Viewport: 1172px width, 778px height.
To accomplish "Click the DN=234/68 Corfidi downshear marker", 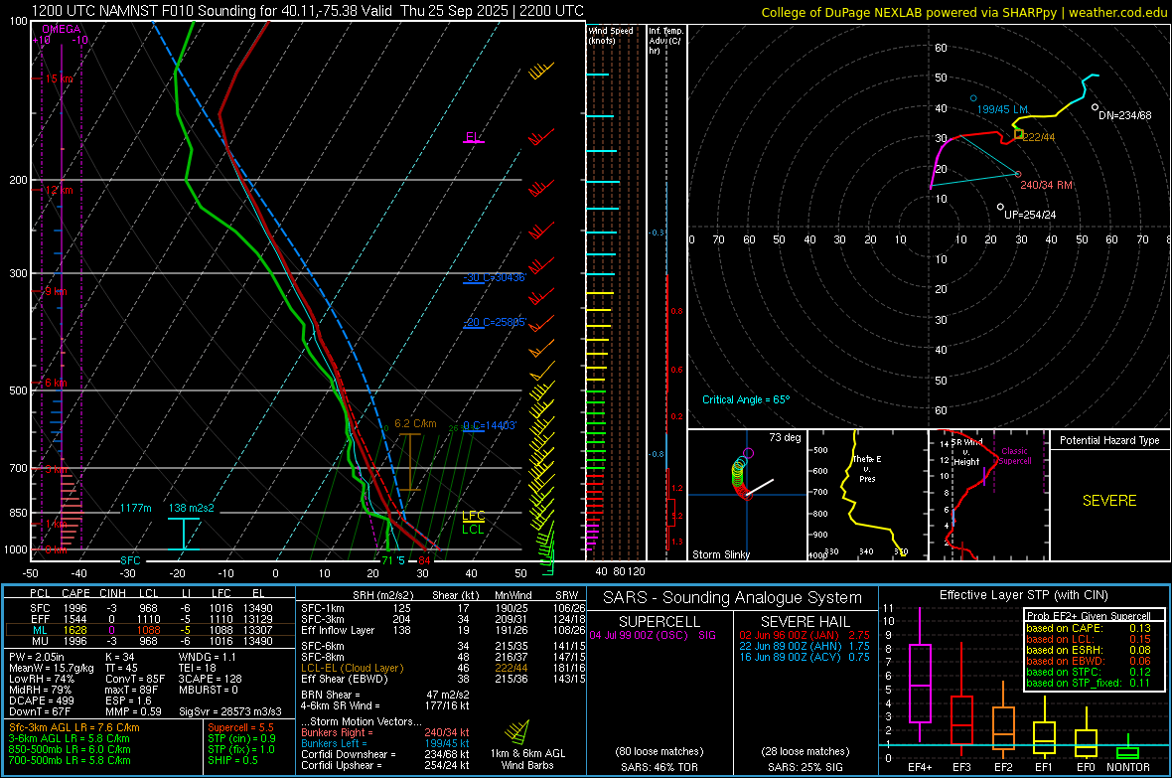I will (1095, 107).
